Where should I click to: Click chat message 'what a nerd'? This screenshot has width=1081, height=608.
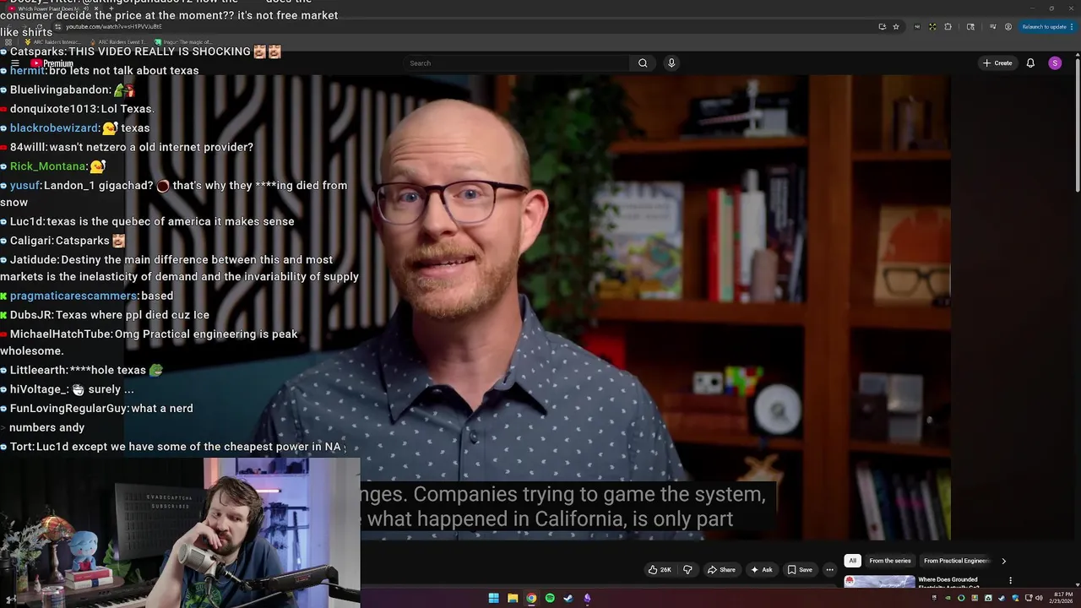(x=161, y=408)
